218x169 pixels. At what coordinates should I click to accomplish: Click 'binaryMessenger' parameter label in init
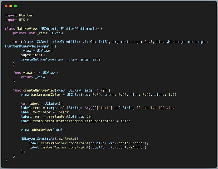(x=171, y=42)
